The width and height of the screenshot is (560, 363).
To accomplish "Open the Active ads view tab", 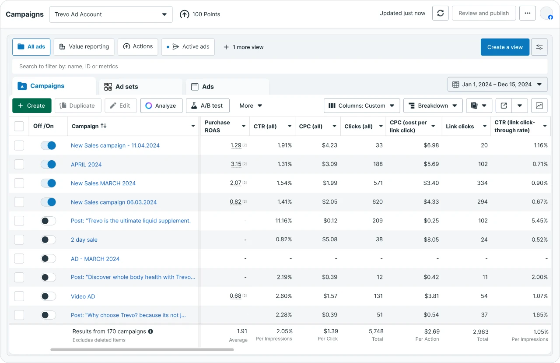I will pyautogui.click(x=188, y=47).
